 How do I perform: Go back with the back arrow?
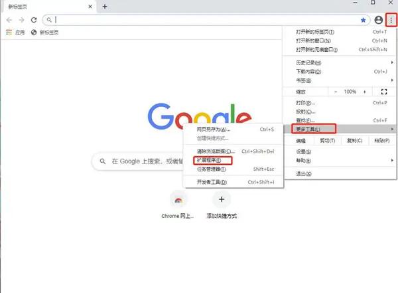(9, 20)
